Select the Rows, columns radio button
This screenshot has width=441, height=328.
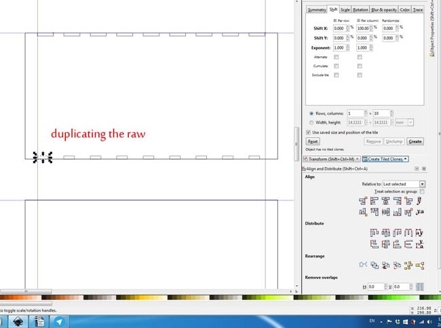[311, 113]
